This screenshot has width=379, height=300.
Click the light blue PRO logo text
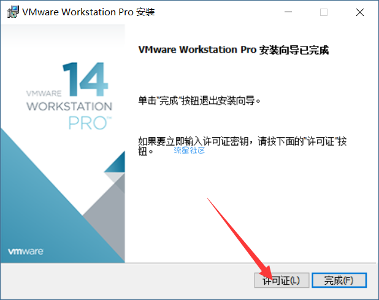click(90, 123)
